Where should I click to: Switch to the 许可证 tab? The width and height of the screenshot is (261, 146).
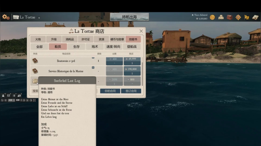point(86,39)
